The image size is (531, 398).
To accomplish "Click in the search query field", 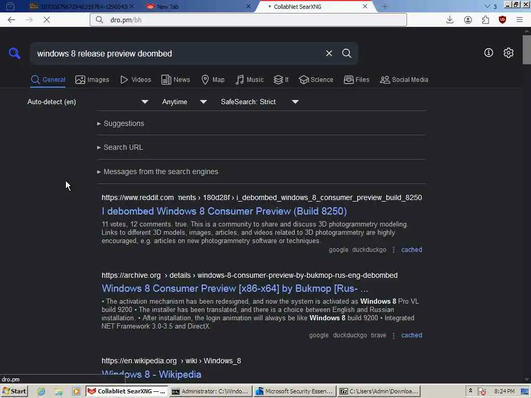I will (178, 53).
